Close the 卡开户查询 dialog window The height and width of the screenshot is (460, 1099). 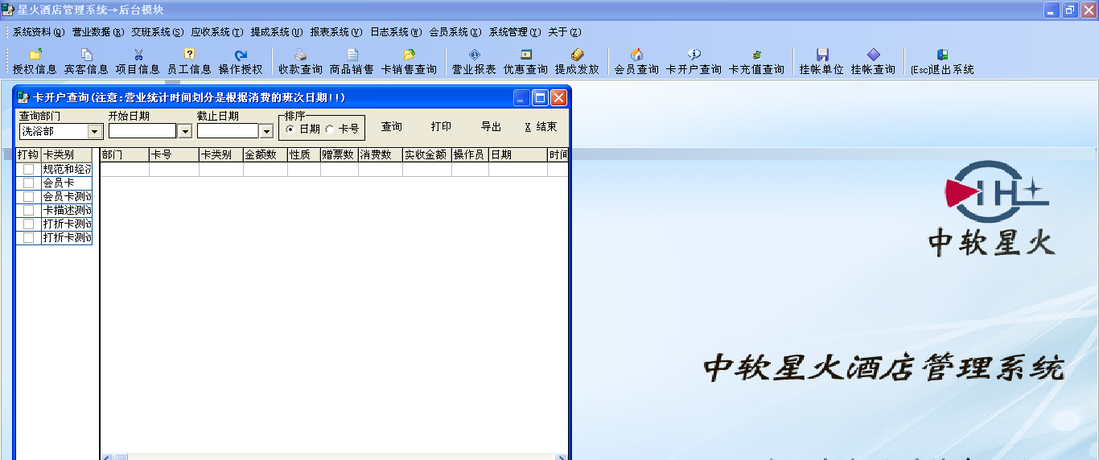[558, 98]
